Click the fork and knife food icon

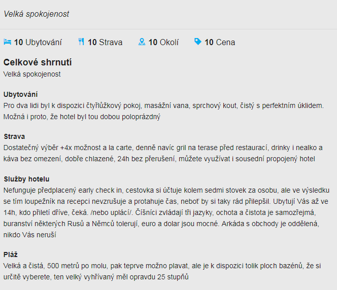click(81, 42)
